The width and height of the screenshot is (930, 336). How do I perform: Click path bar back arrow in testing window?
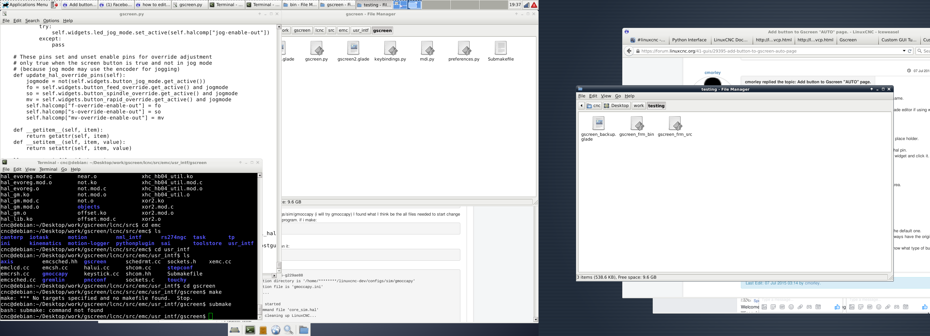point(581,106)
